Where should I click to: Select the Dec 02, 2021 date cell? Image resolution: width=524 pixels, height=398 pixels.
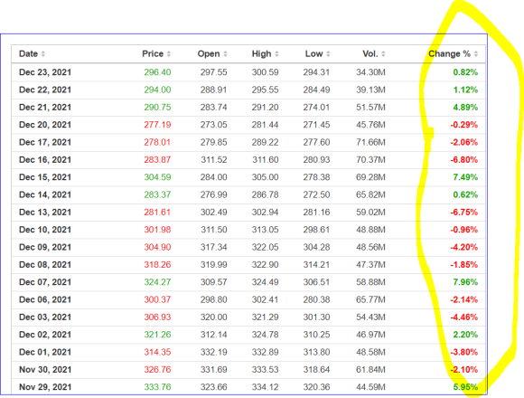pyautogui.click(x=45, y=335)
